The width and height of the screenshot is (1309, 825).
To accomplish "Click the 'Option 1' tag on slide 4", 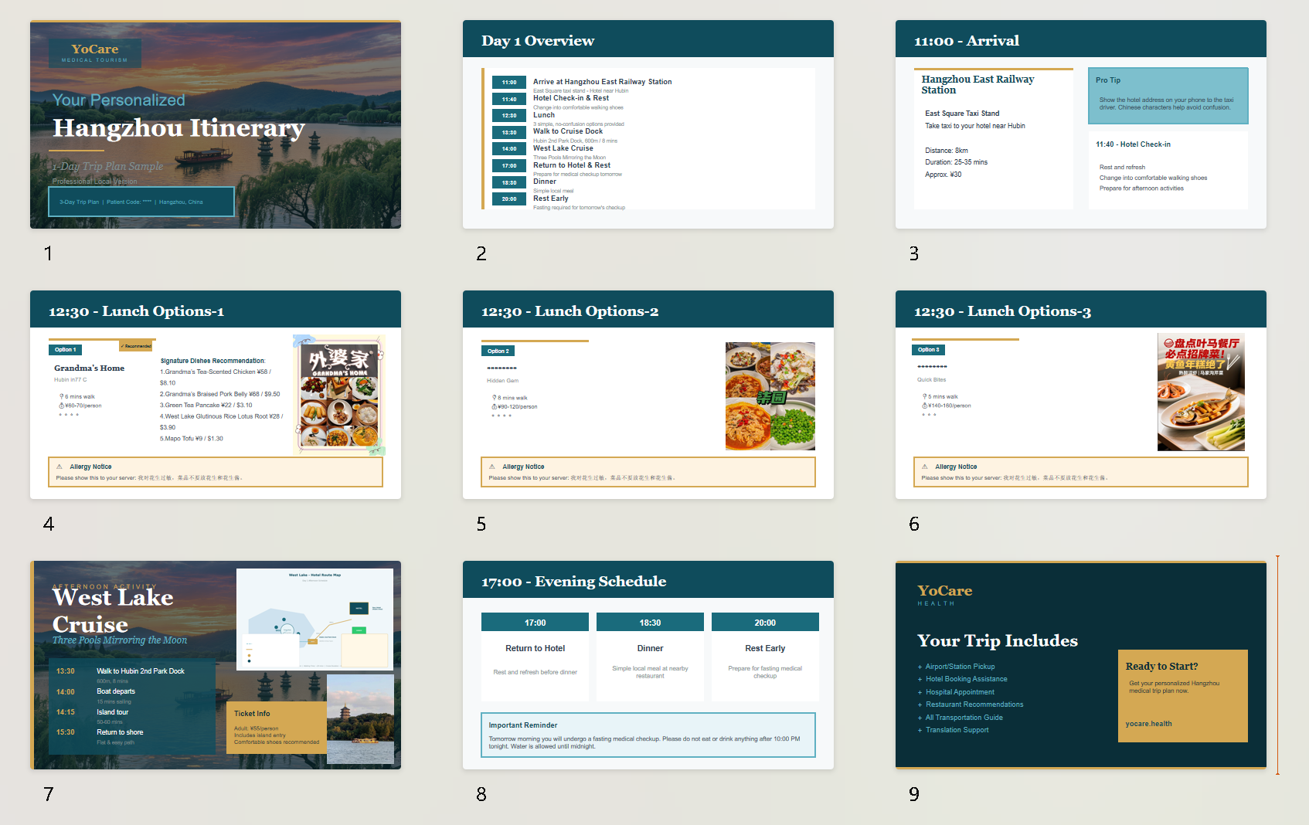I will [65, 350].
